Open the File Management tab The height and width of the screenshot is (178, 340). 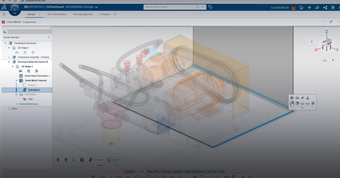[x=83, y=14]
